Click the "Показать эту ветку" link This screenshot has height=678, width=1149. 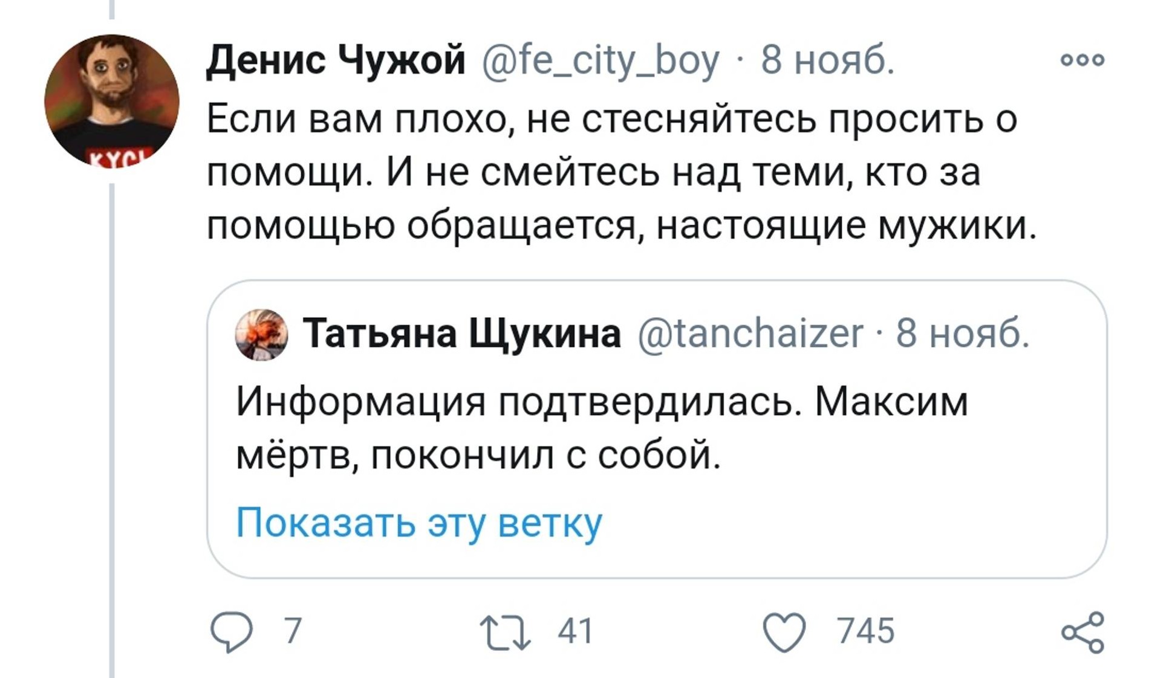point(419,522)
